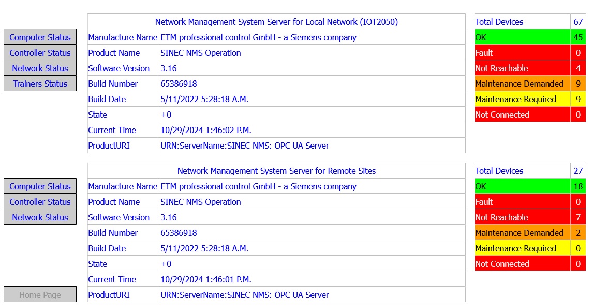
Task: Click Maintenance Required label in the Remote Sites summary
Action: 516,248
